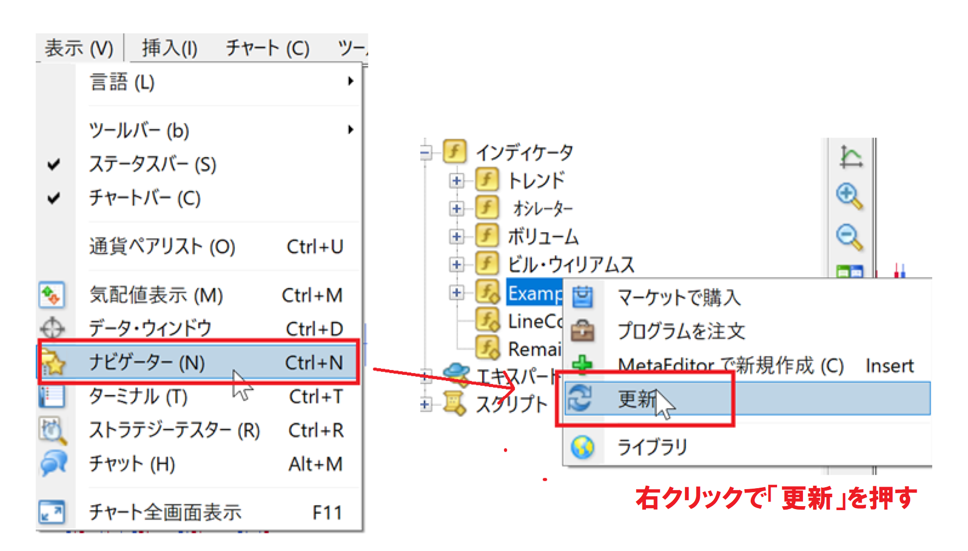Collapse the インディケータ tree node
The width and height of the screenshot is (968, 551).
(425, 152)
